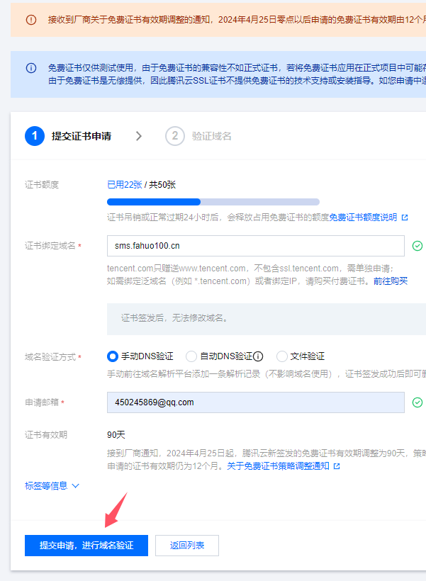426x581 pixels.
Task: Click the orange warning icon in the top banner
Action: [x=30, y=20]
